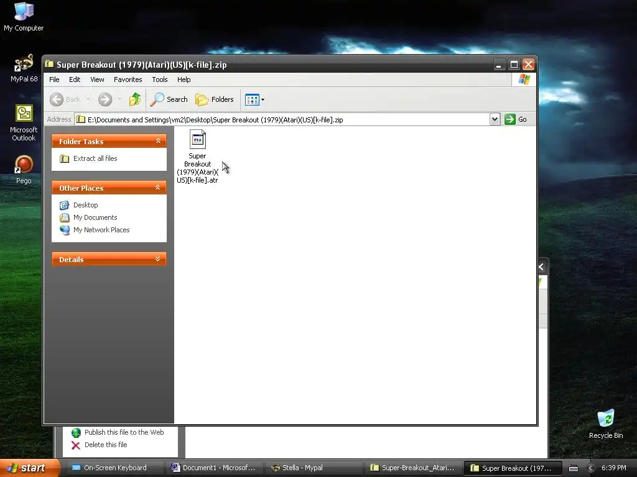Click the 6:39 PM clock

pyautogui.click(x=614, y=468)
